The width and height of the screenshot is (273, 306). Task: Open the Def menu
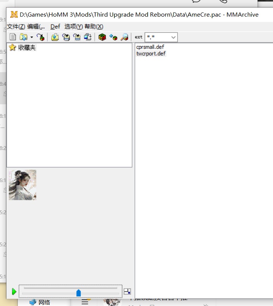55,26
